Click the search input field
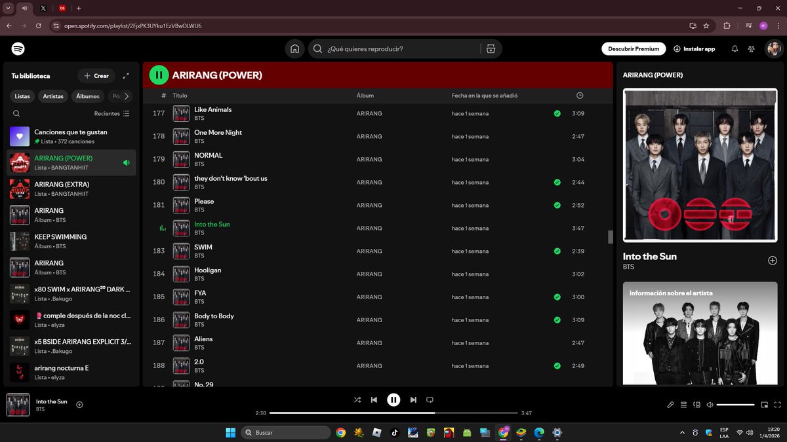This screenshot has height=442, width=787. pos(401,49)
